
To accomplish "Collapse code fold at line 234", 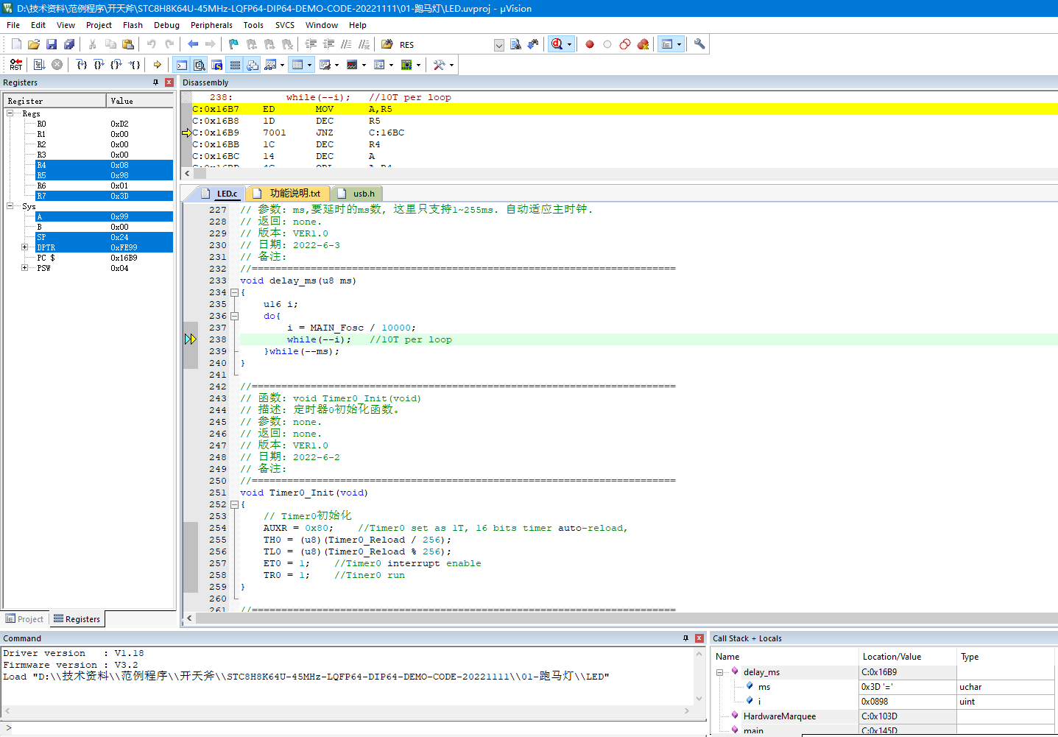I will click(235, 292).
